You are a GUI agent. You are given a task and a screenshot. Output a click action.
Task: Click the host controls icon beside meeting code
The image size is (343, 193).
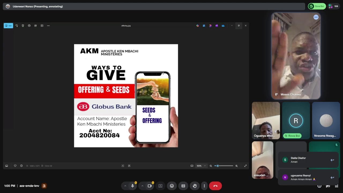coord(44,186)
